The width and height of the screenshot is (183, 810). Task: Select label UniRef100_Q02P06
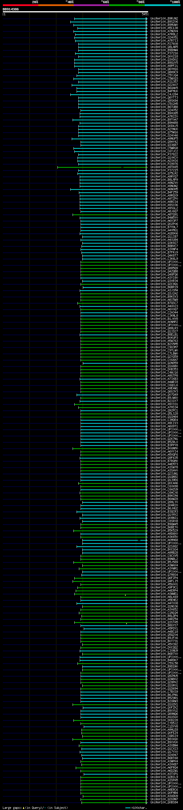point(164,224)
